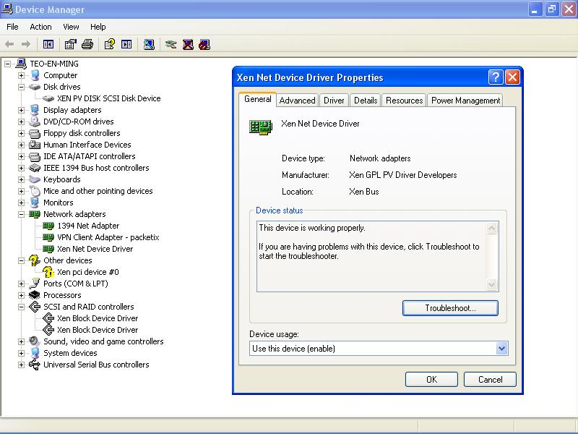
Task: Expand the Display adapters tree node
Action: tap(22, 110)
